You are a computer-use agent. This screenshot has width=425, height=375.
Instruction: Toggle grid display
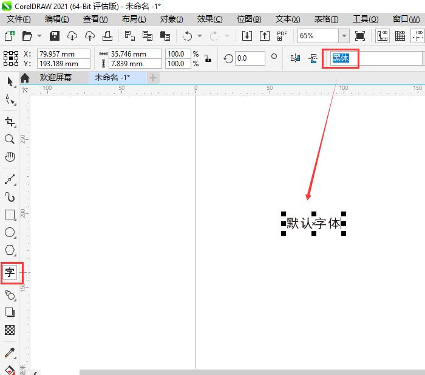(399, 35)
